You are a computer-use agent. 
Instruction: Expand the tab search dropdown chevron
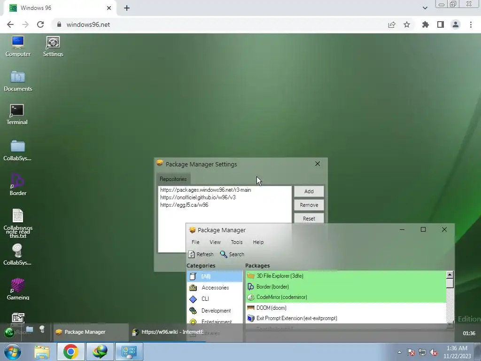pos(425,8)
